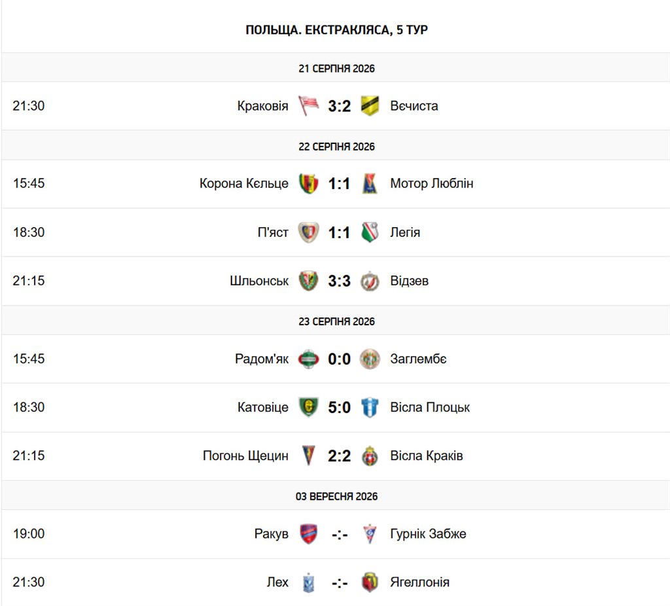Select the Вісла Плоцьк blue crest
The width and height of the screenshot is (670, 606).
point(370,407)
